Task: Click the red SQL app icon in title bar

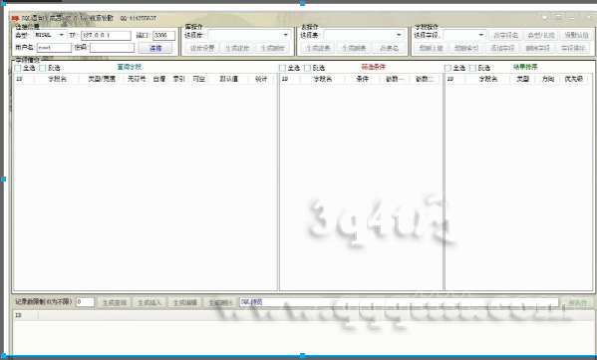Action: click(15, 18)
